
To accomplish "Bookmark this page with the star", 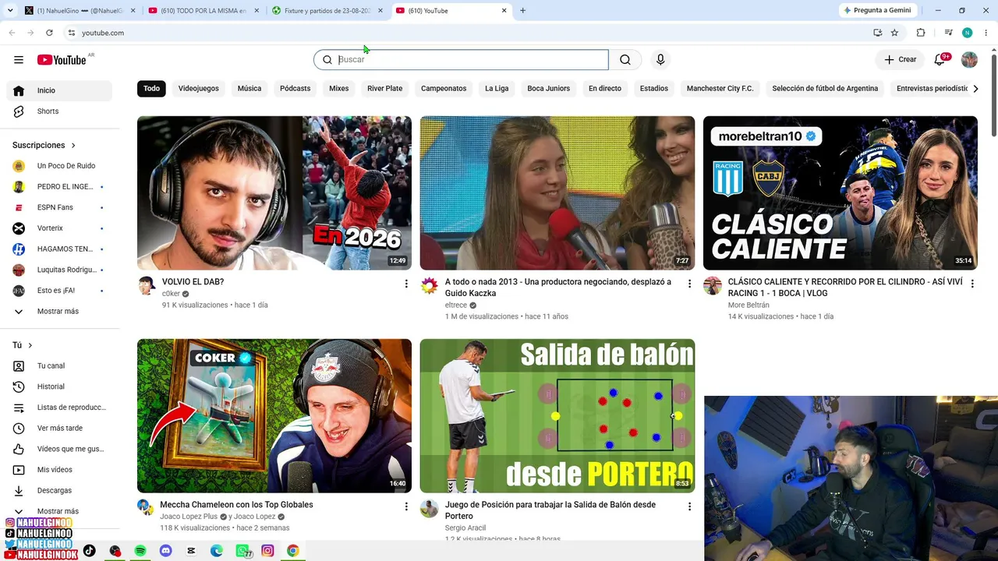I will pos(894,33).
